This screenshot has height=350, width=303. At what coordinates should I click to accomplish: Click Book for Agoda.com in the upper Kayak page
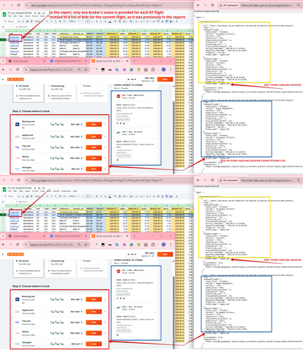point(94,136)
